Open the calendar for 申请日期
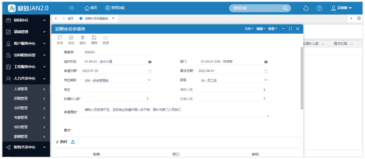 coord(150,71)
